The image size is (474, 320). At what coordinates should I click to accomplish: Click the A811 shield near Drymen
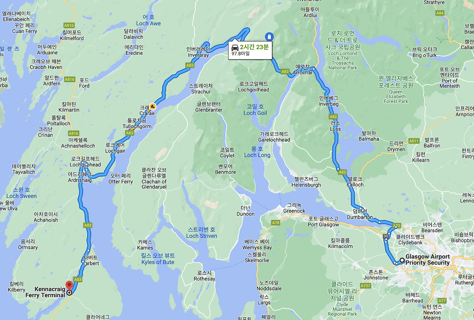click(x=414, y=141)
